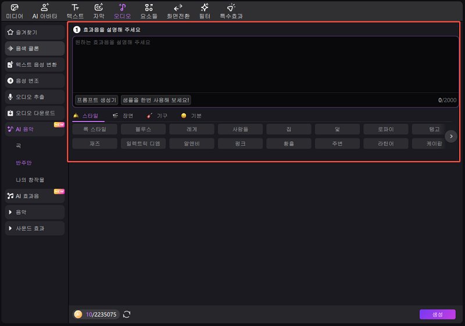This screenshot has height=326, width=465.
Task: Choose the 블루스 tag
Action: [x=143, y=129]
